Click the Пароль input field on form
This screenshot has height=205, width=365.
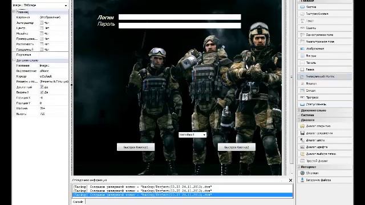pos(180,25)
